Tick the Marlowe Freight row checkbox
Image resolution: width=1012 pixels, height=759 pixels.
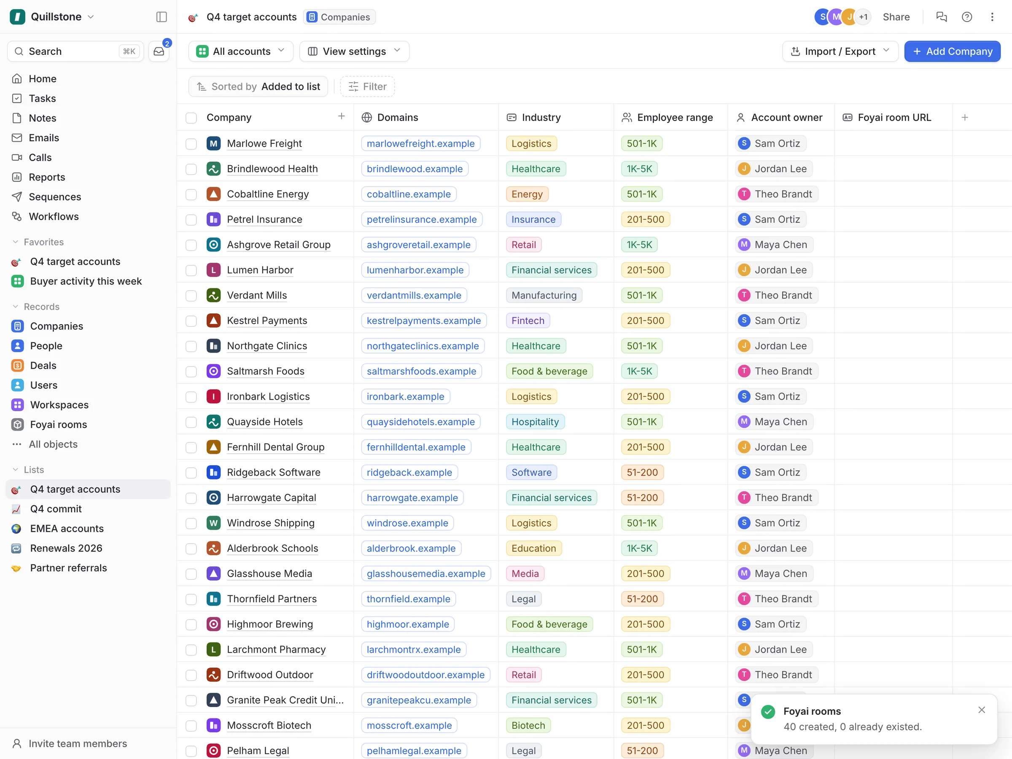(191, 144)
